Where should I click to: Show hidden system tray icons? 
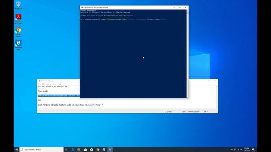232,149
